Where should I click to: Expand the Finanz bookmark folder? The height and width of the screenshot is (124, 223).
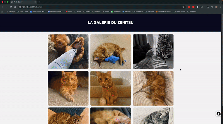[87, 12]
